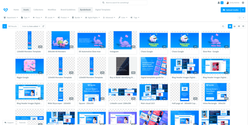Open the notifications bell icon
This screenshot has height=125, width=248.
pyautogui.click(x=219, y=3)
